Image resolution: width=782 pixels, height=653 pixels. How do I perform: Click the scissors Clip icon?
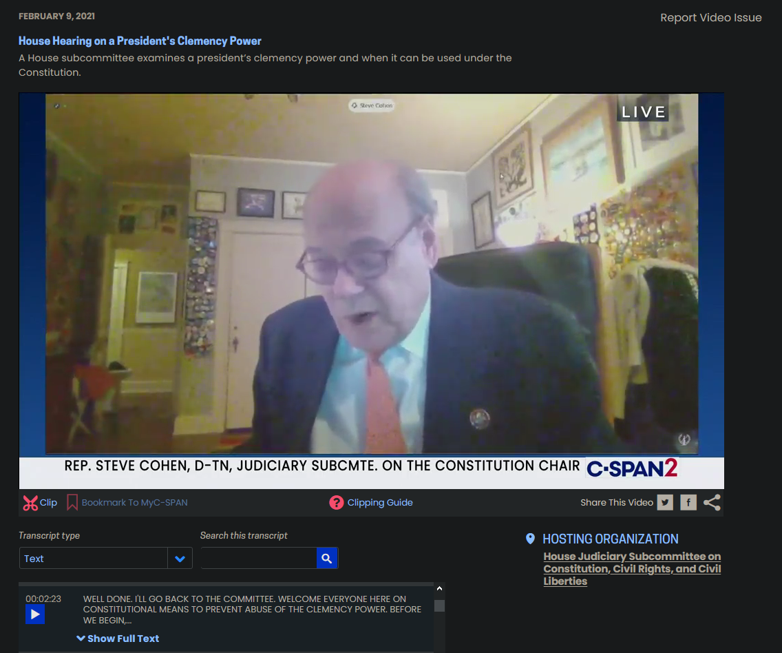[30, 502]
